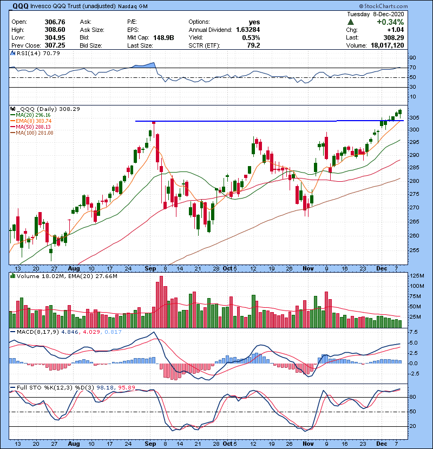Image resolution: width=433 pixels, height=449 pixels.
Task: Click the Prev Close value 307.25
Action: pyautogui.click(x=55, y=45)
